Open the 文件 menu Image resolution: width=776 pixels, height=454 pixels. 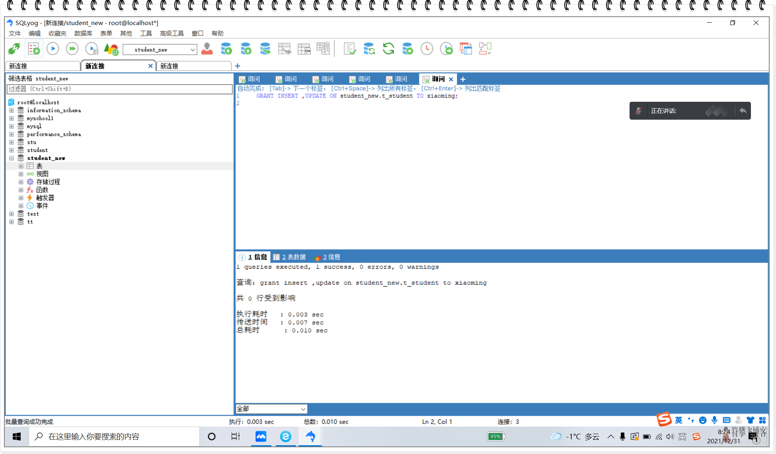tap(15, 33)
